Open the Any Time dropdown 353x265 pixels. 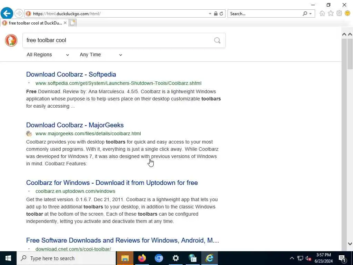tap(101, 55)
